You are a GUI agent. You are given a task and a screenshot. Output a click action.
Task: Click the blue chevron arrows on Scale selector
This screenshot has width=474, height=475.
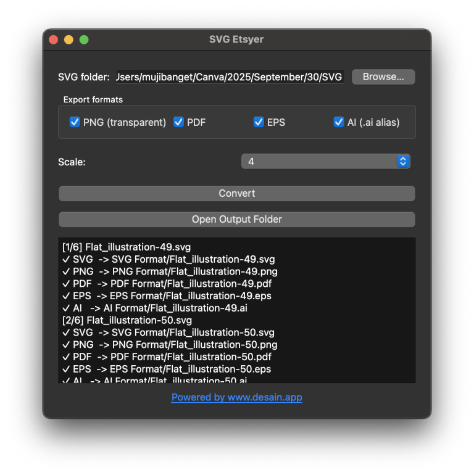pos(403,162)
